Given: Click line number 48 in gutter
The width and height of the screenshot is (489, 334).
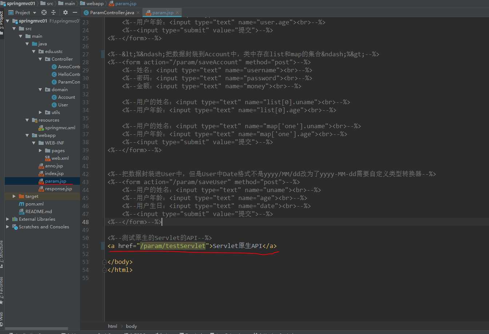Looking at the screenshot, I should point(86,222).
